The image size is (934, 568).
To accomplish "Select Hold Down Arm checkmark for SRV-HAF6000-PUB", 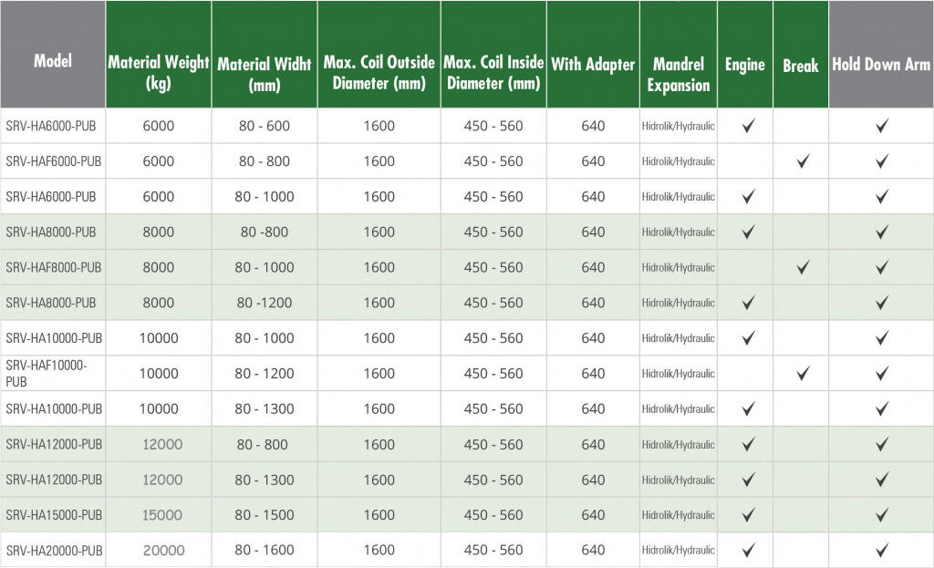I will pyautogui.click(x=881, y=161).
